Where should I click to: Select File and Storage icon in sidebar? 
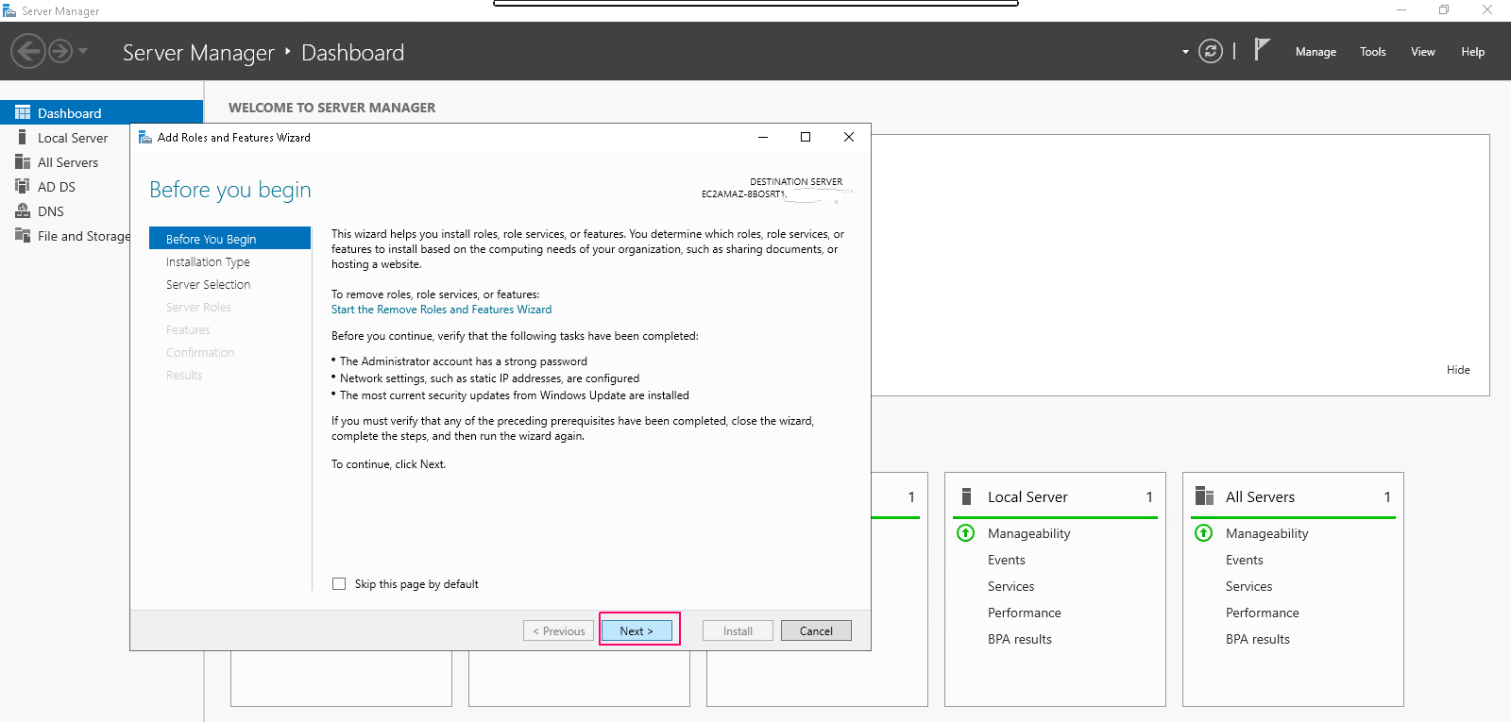click(23, 235)
